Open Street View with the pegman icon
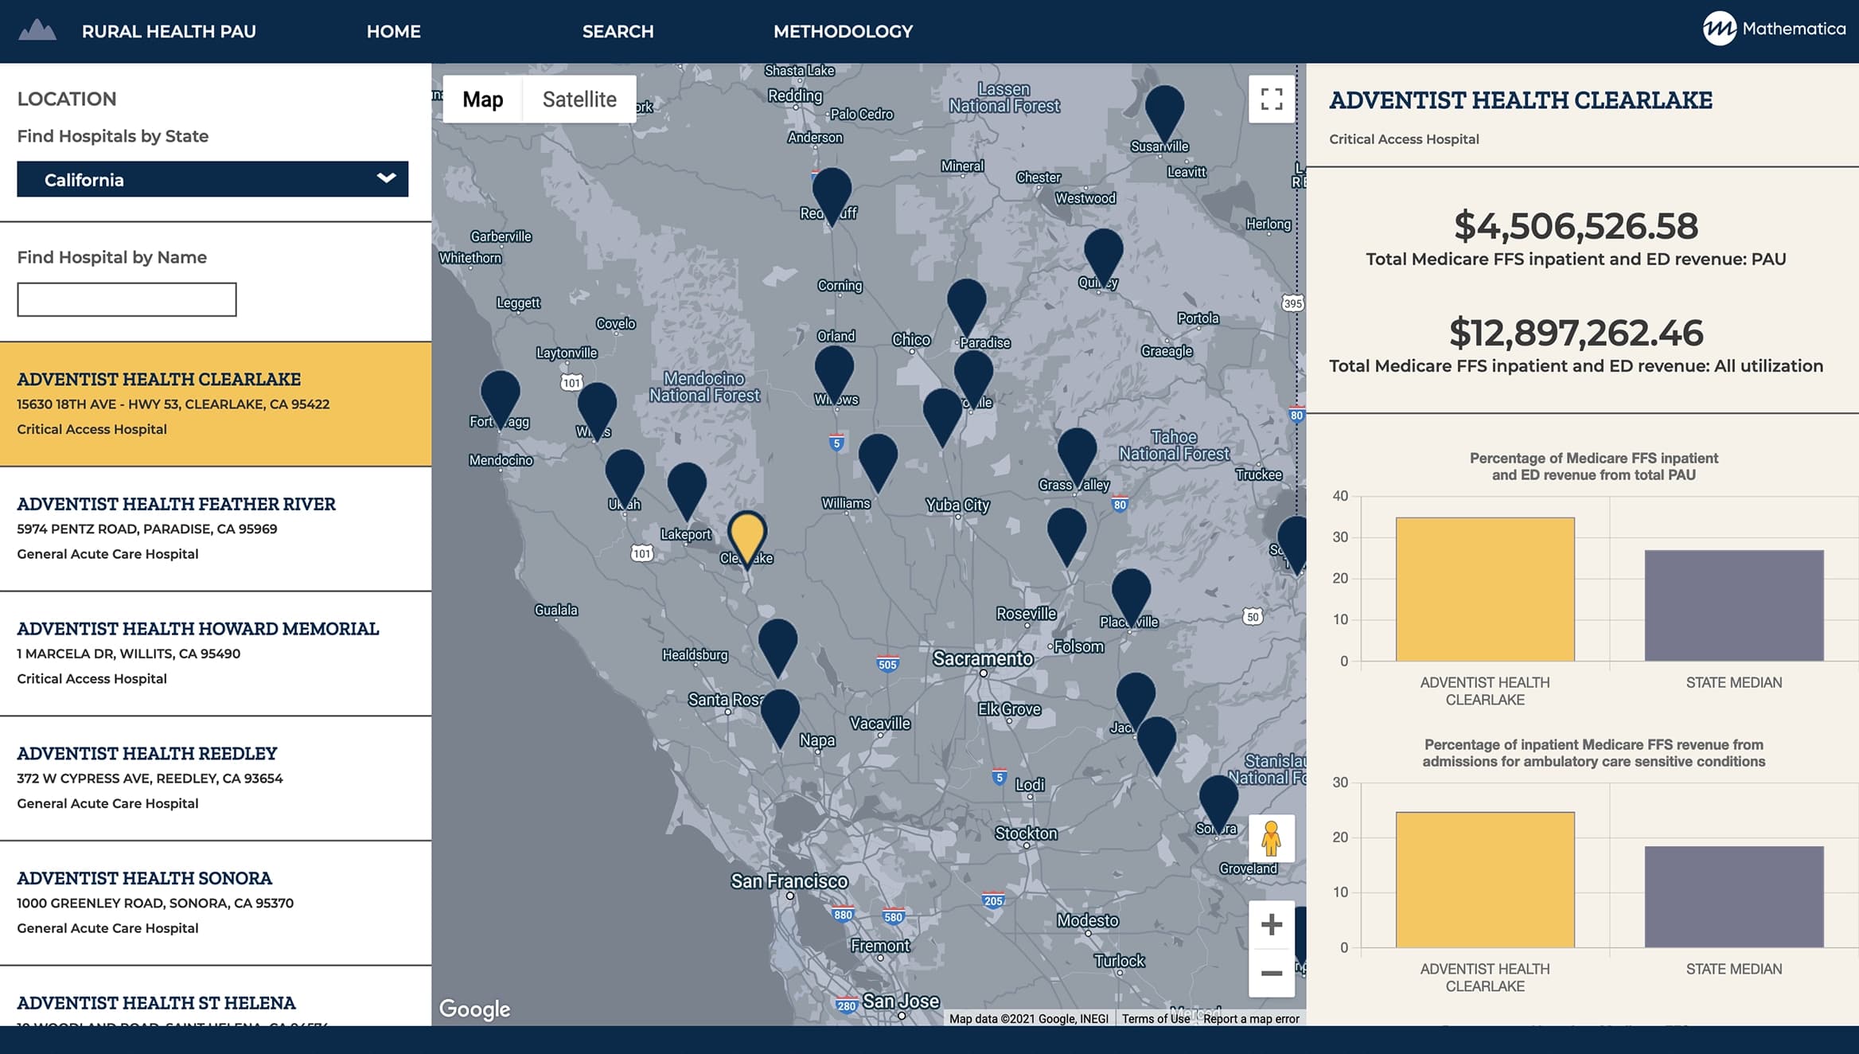 (x=1271, y=838)
